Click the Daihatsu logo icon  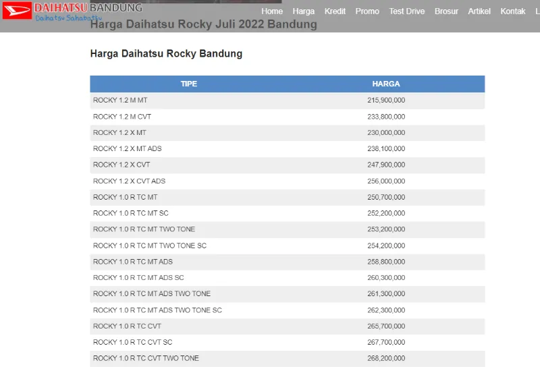(18, 10)
